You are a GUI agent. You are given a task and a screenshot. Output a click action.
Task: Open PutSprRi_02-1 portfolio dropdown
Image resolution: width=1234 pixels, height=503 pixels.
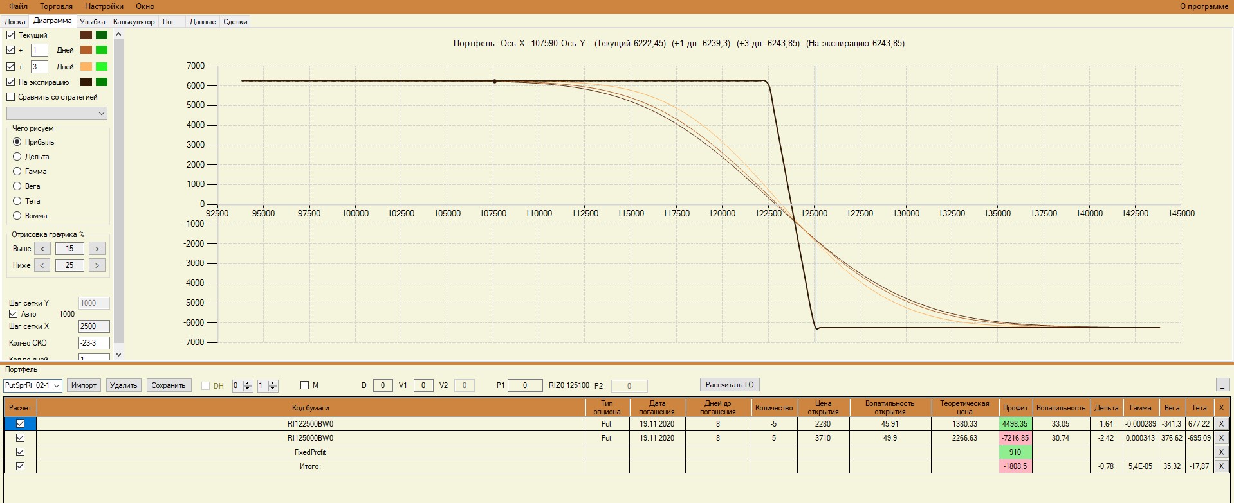point(33,385)
